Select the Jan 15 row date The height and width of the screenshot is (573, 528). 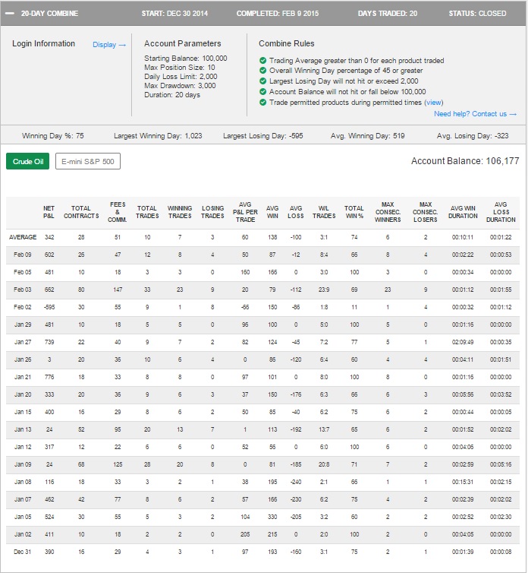[23, 412]
